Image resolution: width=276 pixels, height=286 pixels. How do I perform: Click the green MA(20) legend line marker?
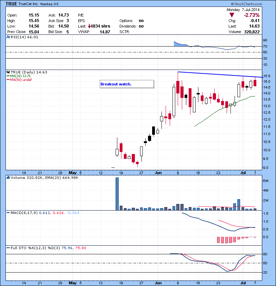coord(8,76)
